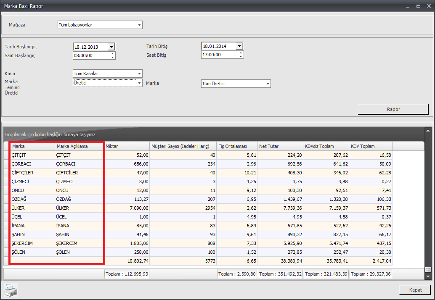Viewport: 435px width, 300px height.
Task: Click the printer icon to print report
Action: point(11,290)
